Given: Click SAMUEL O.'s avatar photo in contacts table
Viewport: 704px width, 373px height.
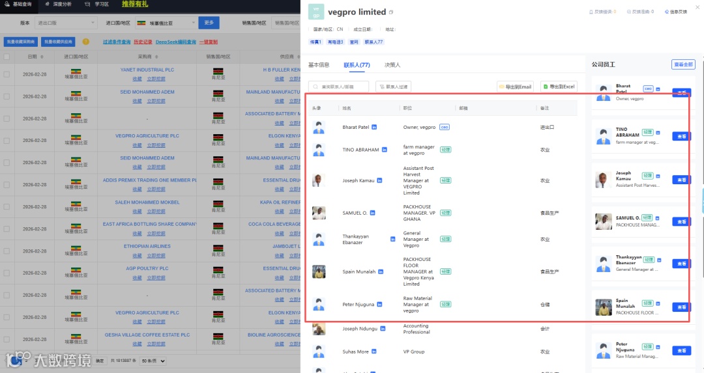Looking at the screenshot, I should tap(319, 213).
